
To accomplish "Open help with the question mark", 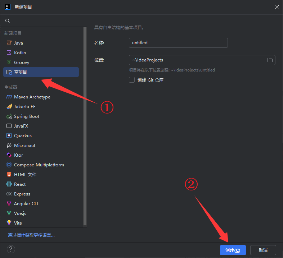I will pyautogui.click(x=11, y=249).
